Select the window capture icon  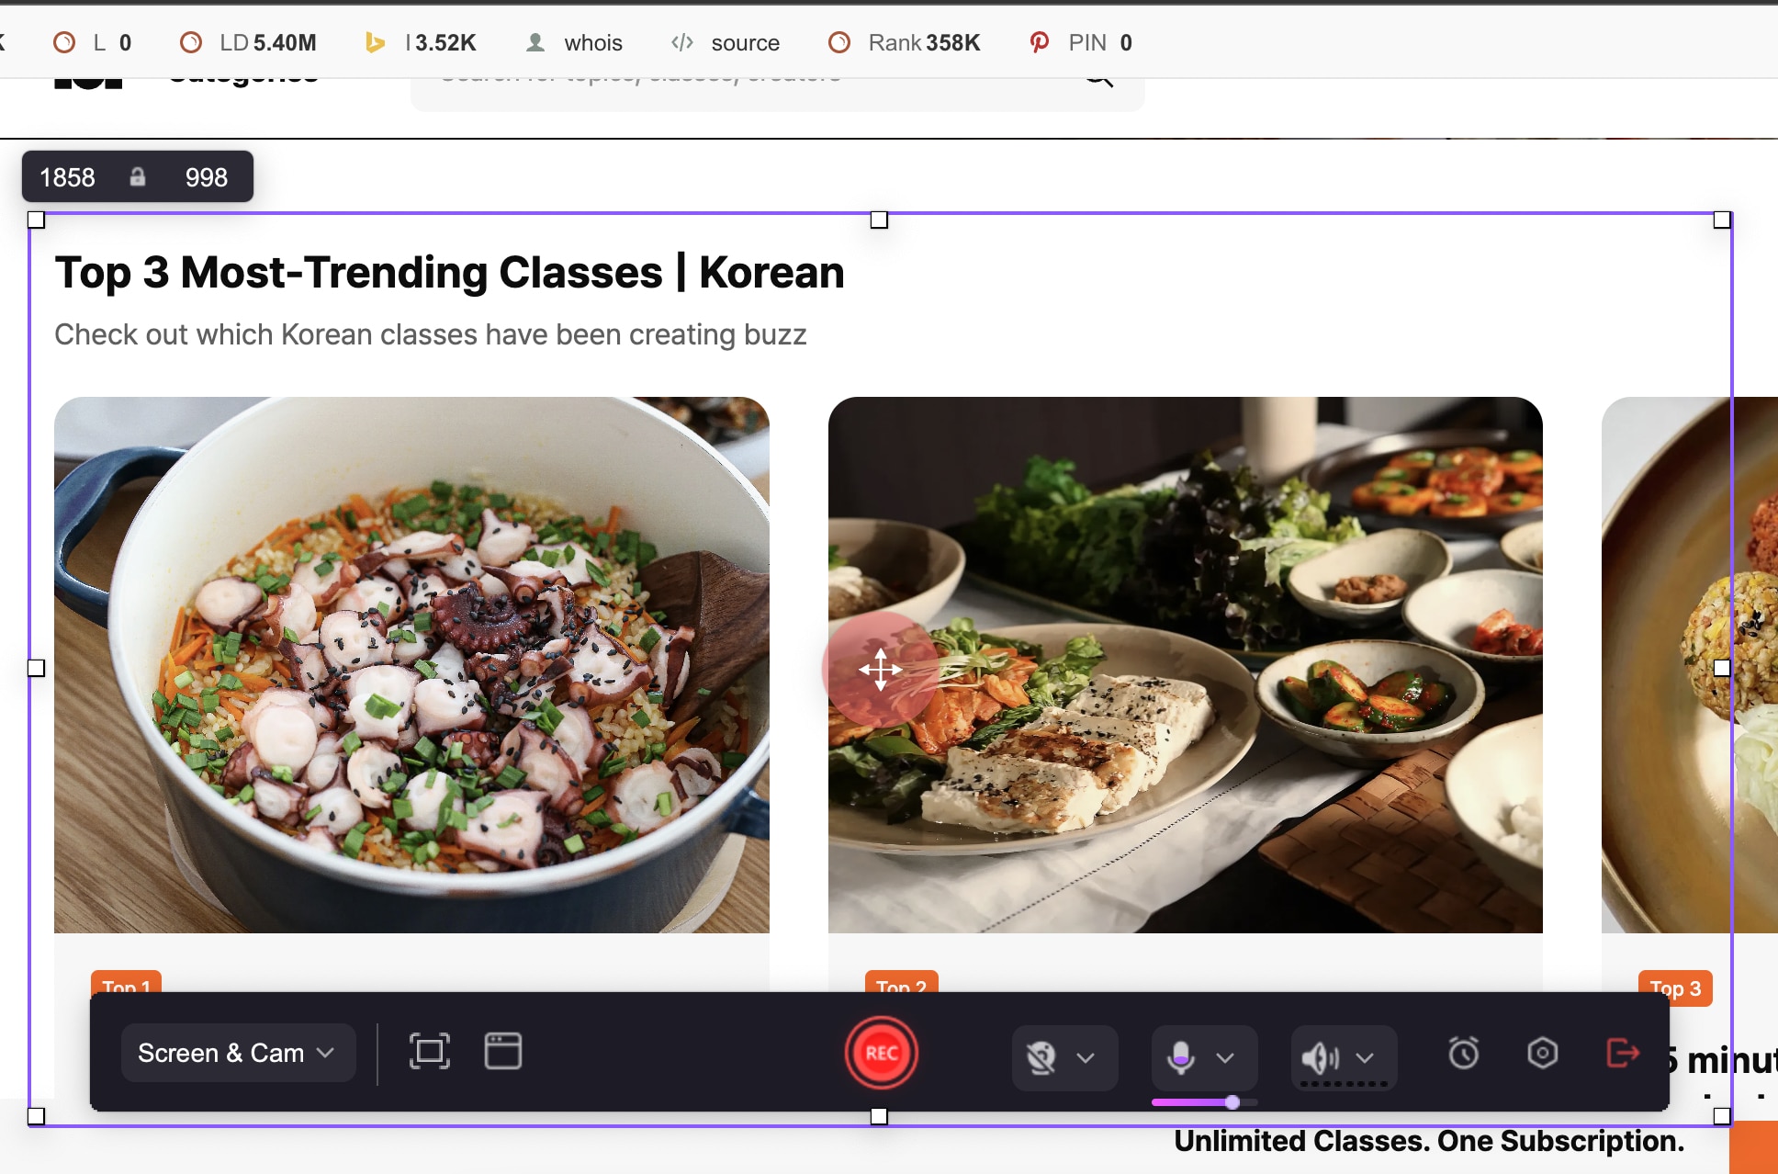503,1052
